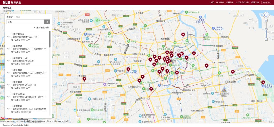Screen dimensions: 274x127
Task: Click the 上海正大乐城 store name
Action: point(18,94)
